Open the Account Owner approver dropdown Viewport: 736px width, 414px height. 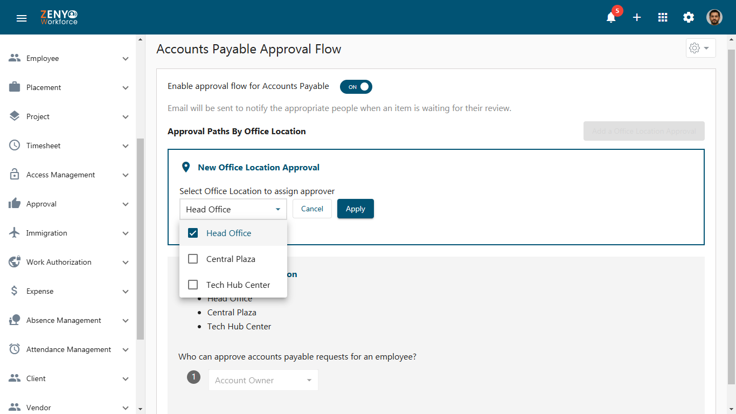263,380
